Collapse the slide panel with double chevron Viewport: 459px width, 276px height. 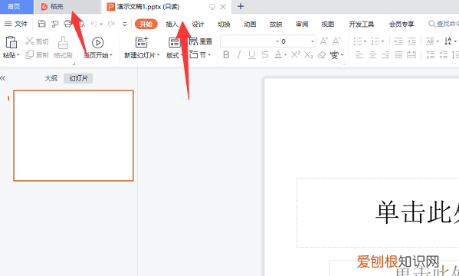2,78
